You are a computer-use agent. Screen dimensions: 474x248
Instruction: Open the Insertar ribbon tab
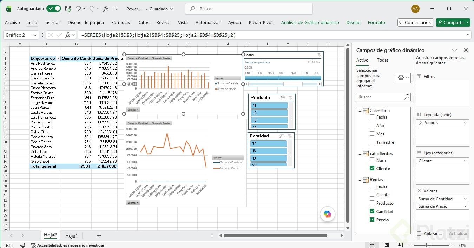point(52,22)
